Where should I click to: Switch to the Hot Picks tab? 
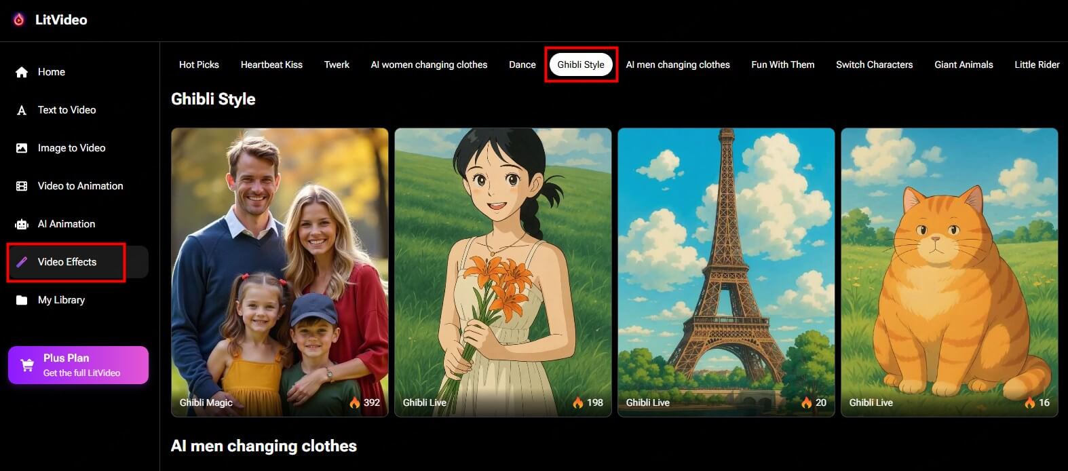[x=199, y=64]
